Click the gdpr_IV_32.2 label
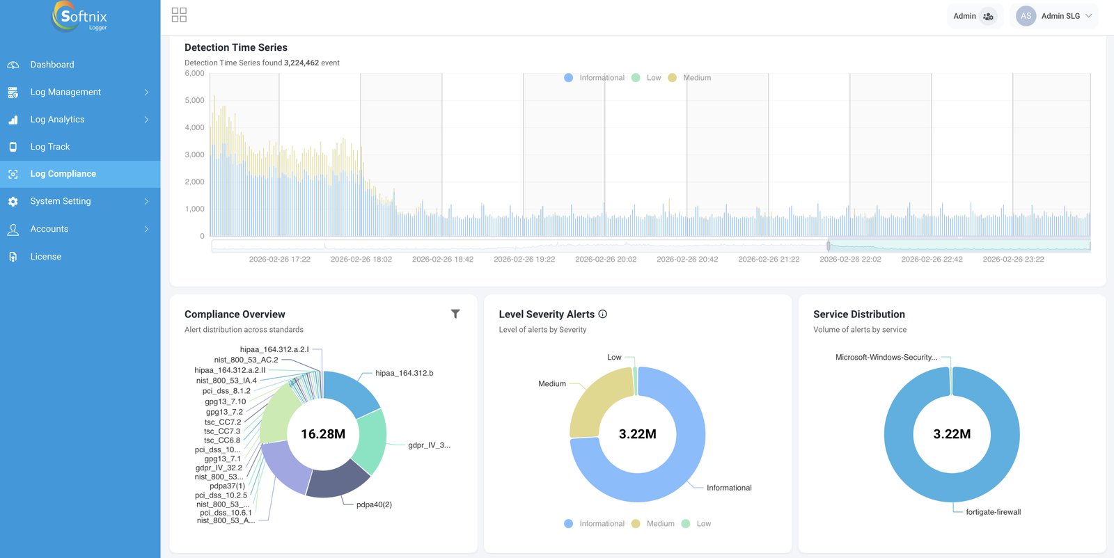 219,468
